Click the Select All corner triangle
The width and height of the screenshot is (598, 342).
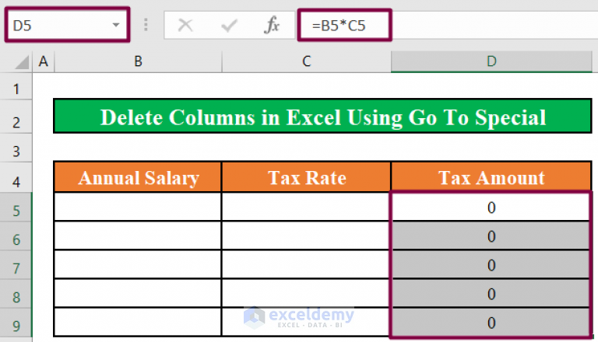(22, 62)
